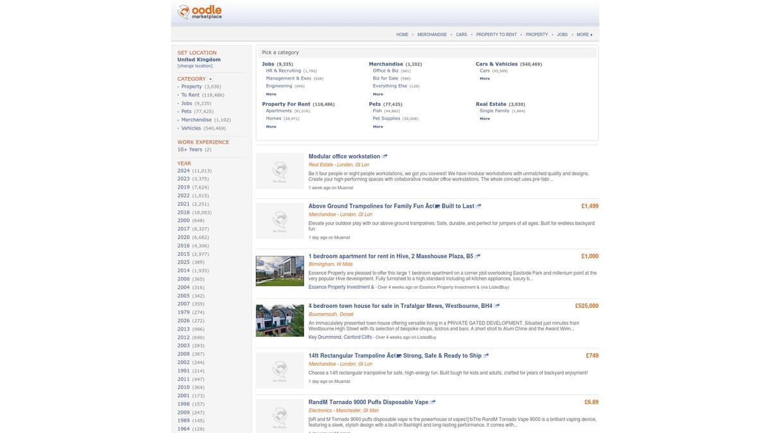Open the Birmingham apartment photo thumbnail
Viewport: 770px width, 433px height.
point(280,271)
